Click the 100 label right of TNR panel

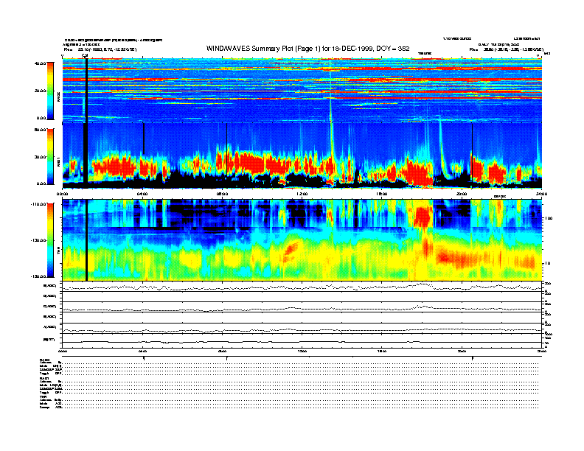click(x=548, y=218)
